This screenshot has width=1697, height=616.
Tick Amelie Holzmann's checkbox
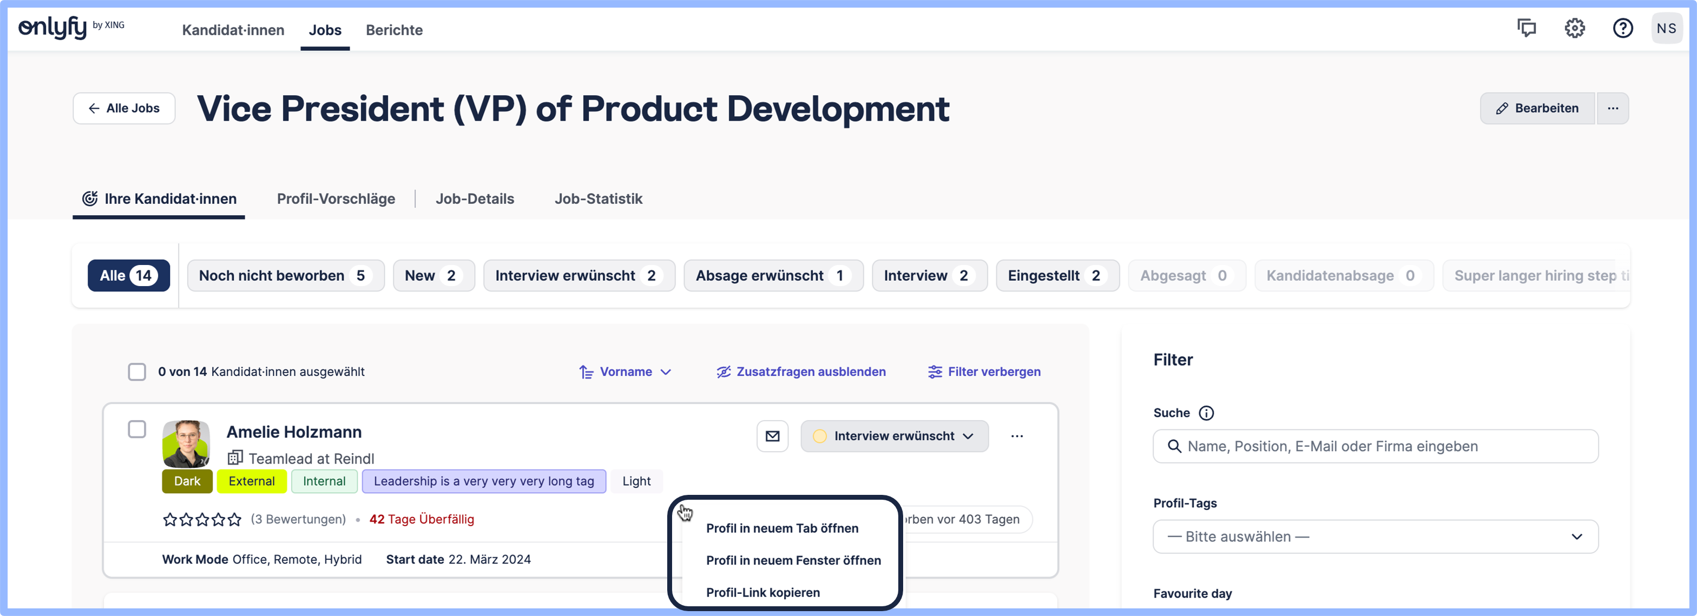point(137,429)
